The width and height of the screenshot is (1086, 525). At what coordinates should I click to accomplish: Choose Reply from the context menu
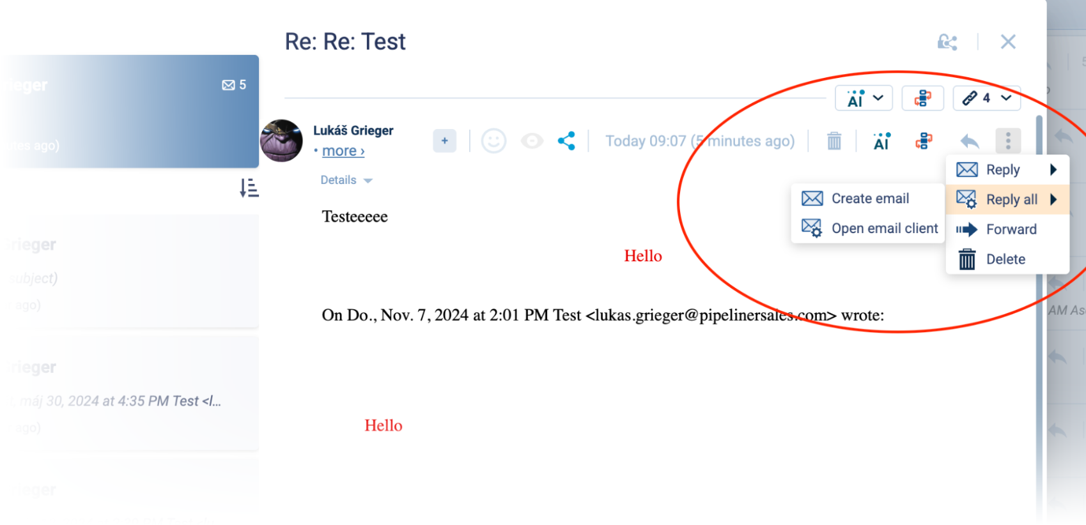click(1007, 170)
